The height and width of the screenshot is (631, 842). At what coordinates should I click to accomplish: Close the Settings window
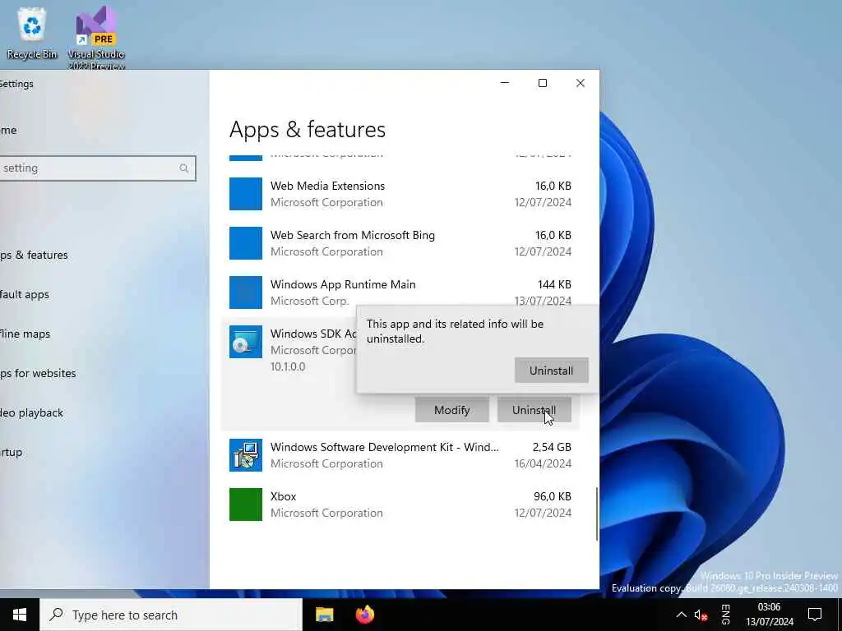pos(581,83)
